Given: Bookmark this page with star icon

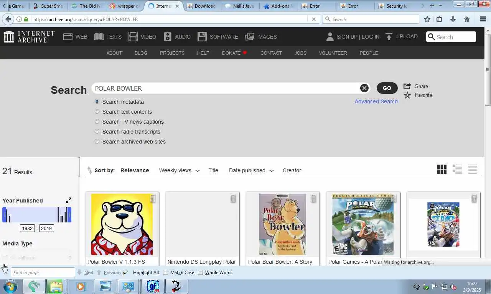Looking at the screenshot, I should pyautogui.click(x=427, y=19).
